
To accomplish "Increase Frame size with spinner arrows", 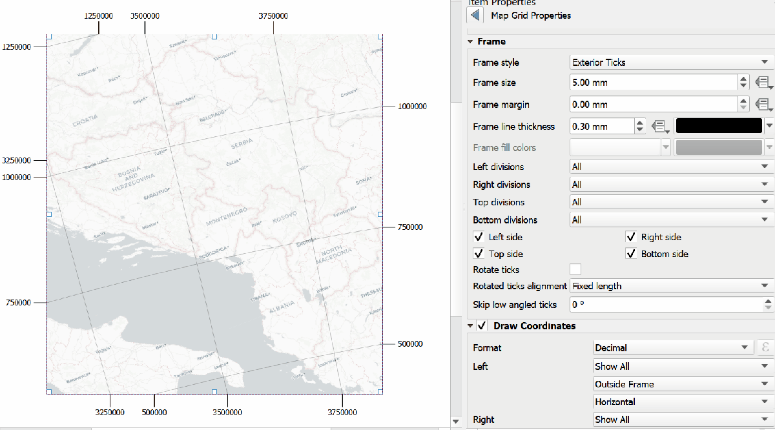I will coord(743,79).
